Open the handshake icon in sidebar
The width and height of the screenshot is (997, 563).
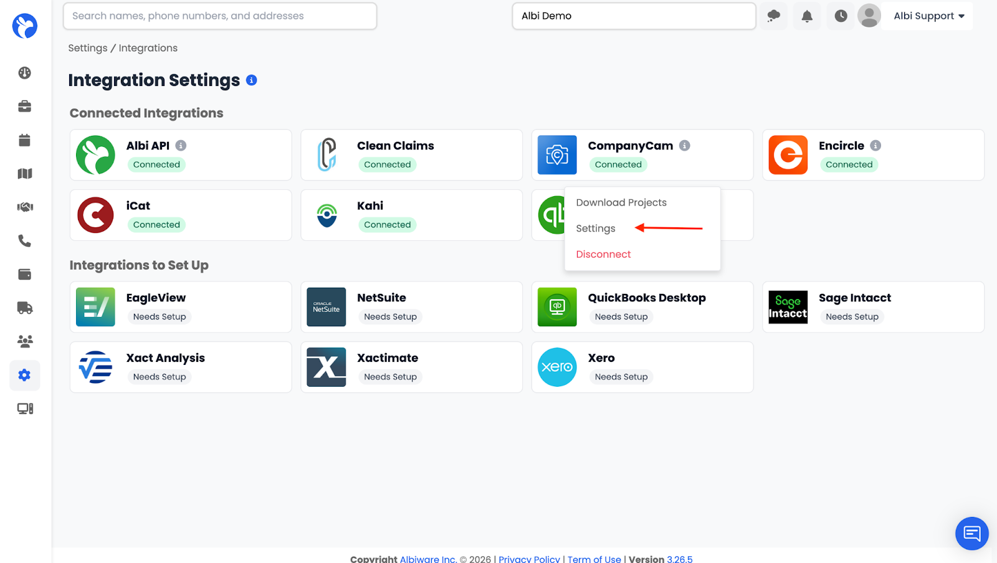[25, 207]
